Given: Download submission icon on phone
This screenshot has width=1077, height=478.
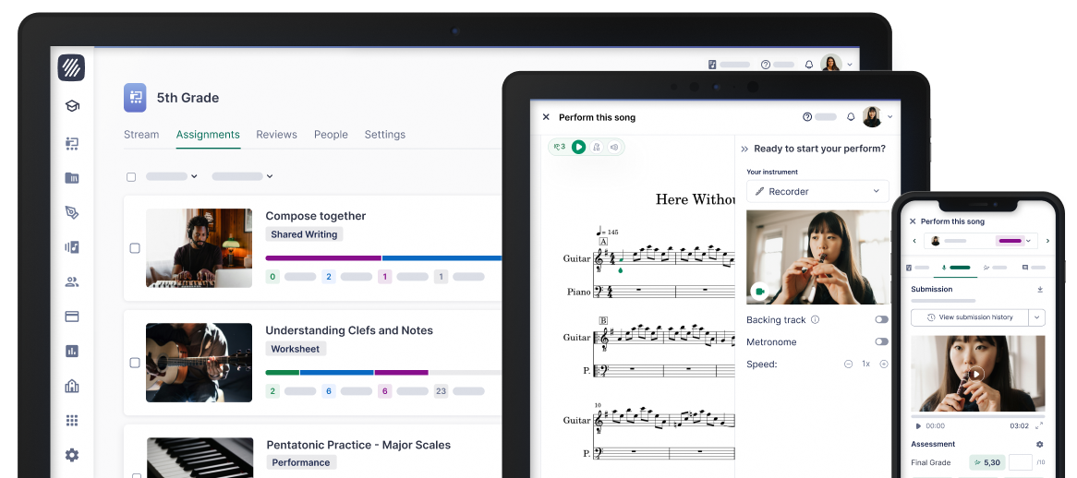Looking at the screenshot, I should [1040, 290].
